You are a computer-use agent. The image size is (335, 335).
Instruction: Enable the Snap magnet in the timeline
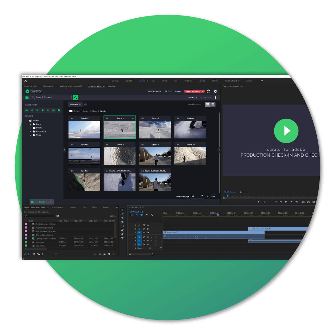click(137, 215)
